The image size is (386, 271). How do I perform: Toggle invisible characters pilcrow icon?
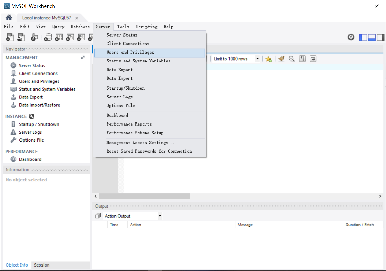tap(302, 59)
